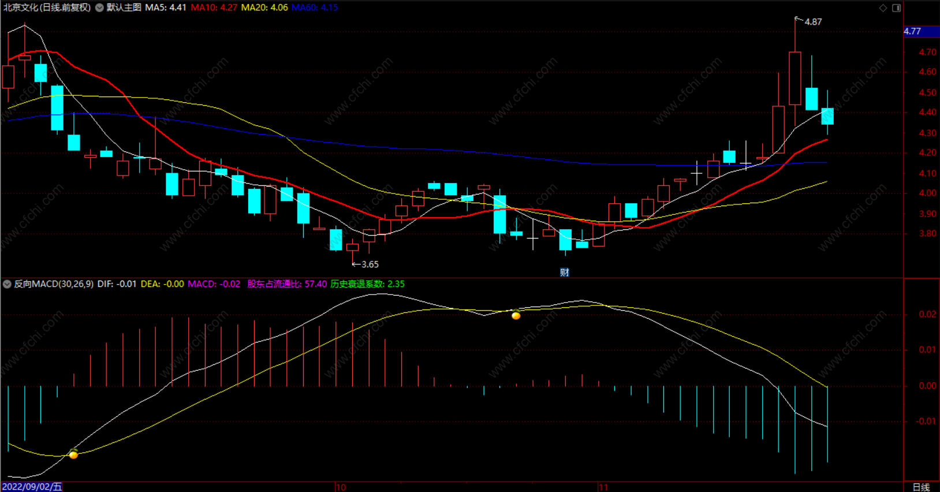Click the month 10 marker on time axis
The width and height of the screenshot is (940, 492).
coord(341,487)
